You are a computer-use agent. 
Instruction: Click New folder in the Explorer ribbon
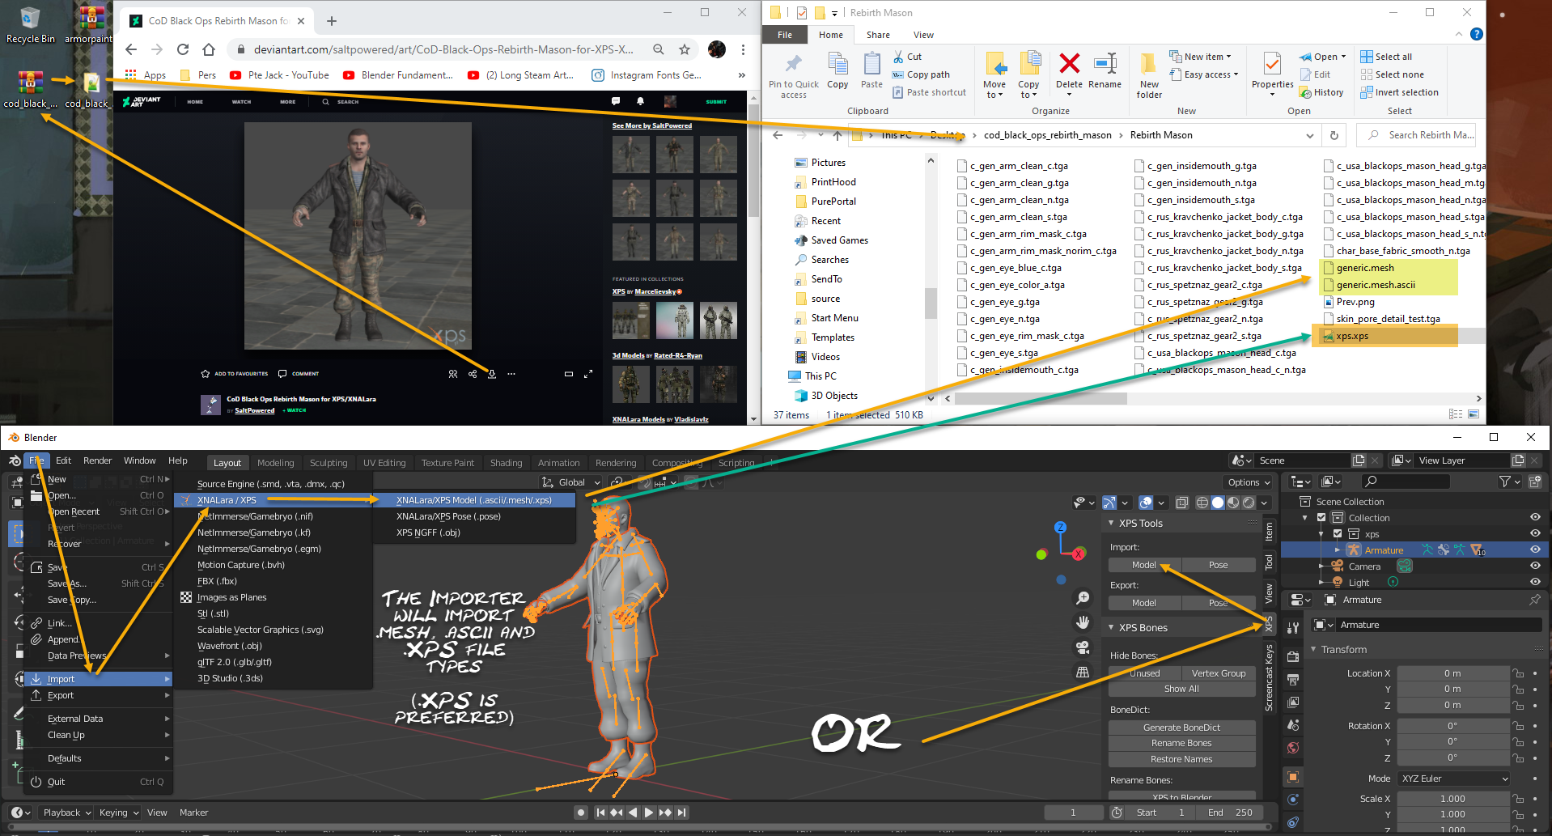point(1149,75)
